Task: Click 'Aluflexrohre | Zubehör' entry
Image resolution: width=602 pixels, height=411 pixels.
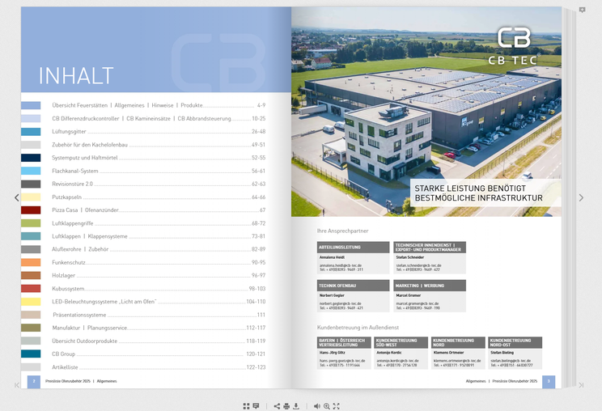Action: pos(159,249)
